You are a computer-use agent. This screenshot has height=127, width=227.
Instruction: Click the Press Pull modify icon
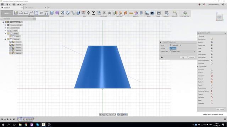pyautogui.click(x=78, y=13)
